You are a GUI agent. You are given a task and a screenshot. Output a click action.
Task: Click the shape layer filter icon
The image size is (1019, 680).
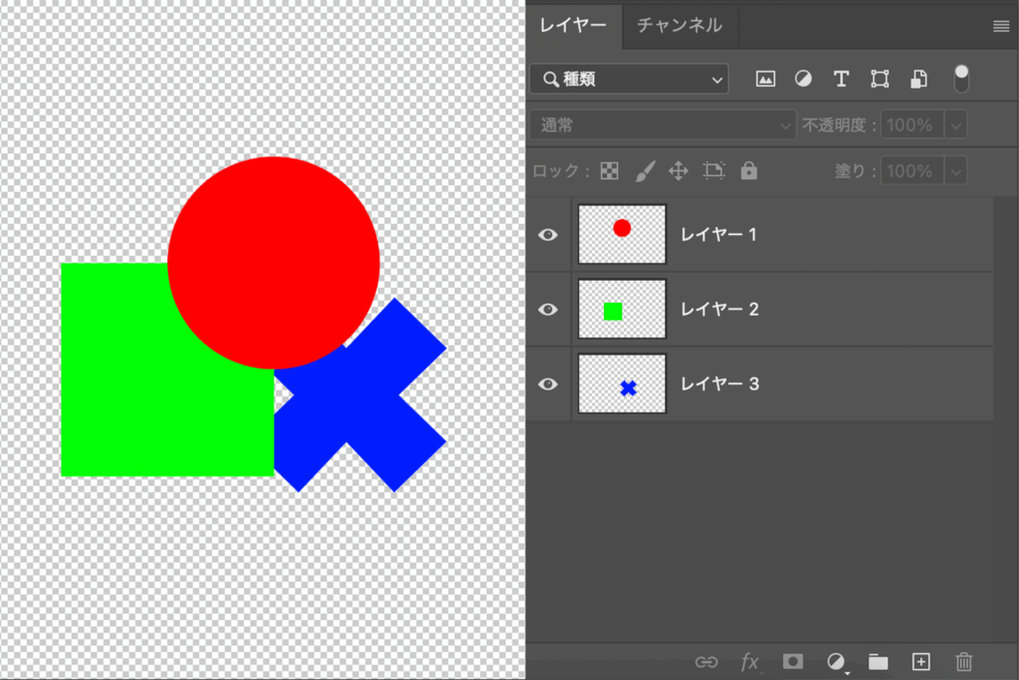tap(880, 79)
